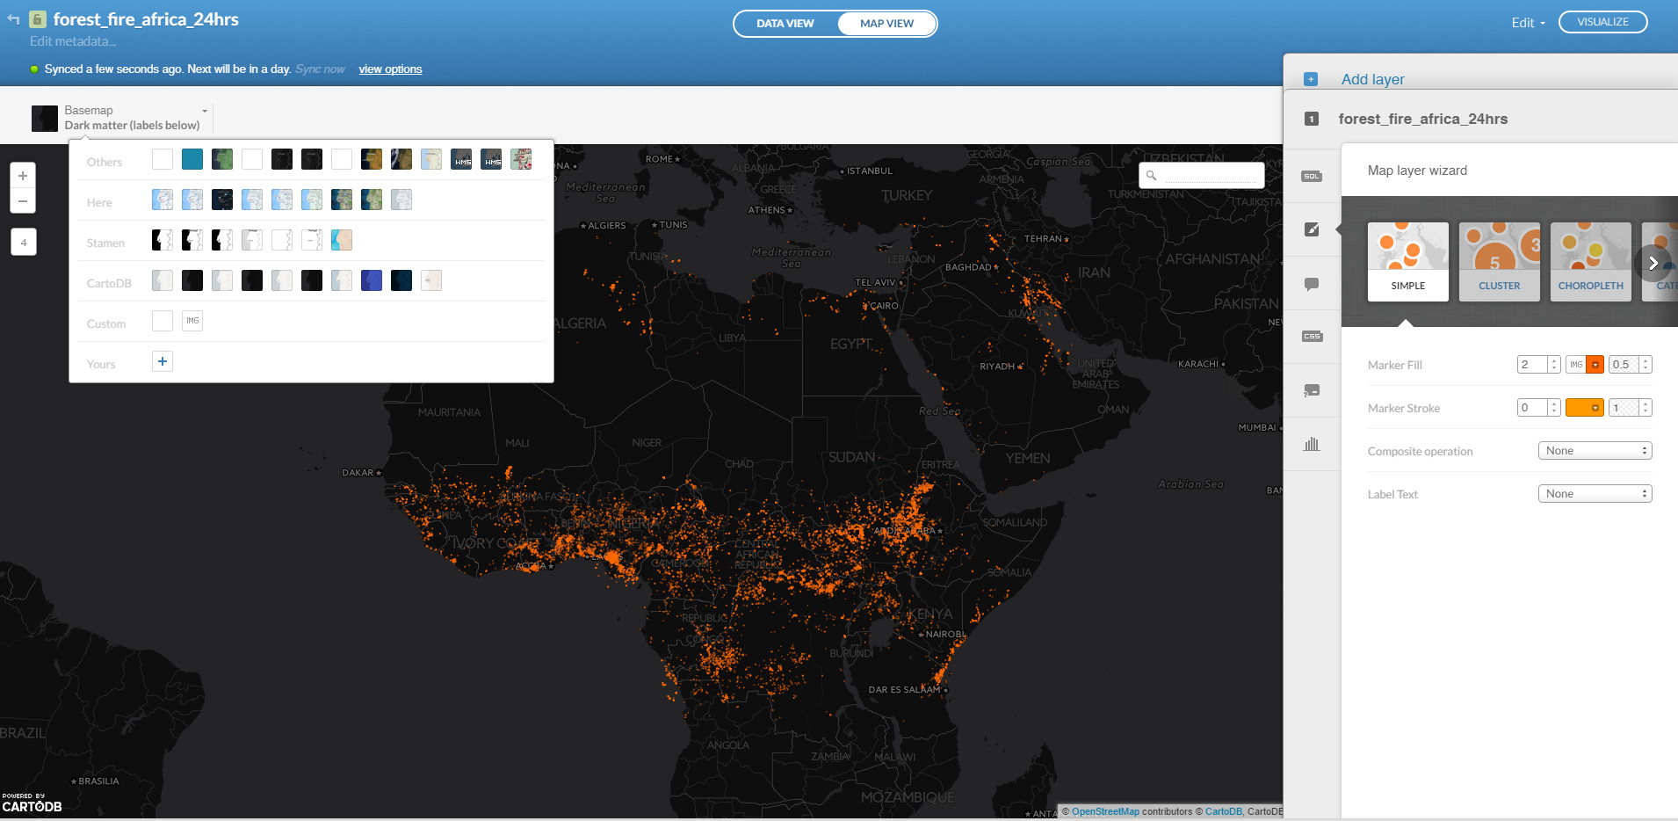Click the view options link

tap(390, 69)
